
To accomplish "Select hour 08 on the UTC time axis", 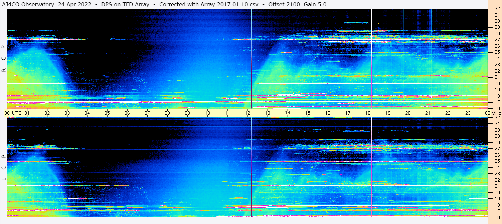I will click(x=167, y=113).
